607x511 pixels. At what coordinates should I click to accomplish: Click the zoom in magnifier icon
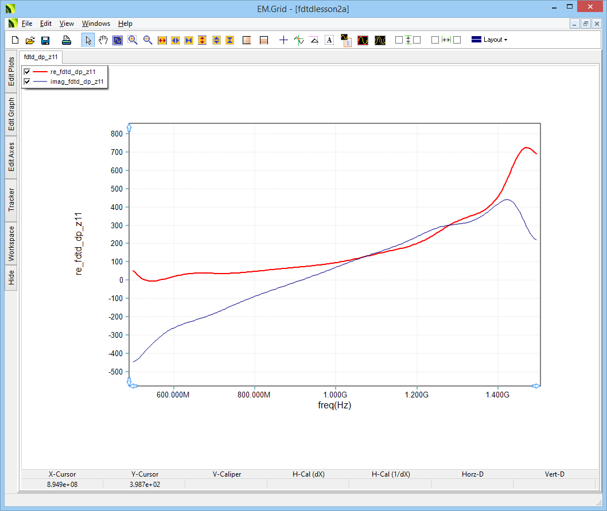[133, 40]
